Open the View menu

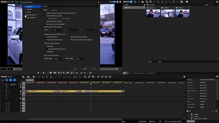point(16,2)
